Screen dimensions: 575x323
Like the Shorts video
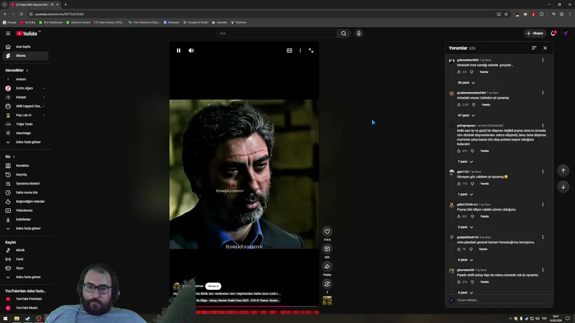click(327, 231)
